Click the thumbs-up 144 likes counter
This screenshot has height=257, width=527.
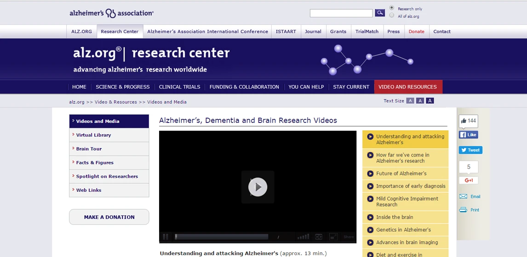pyautogui.click(x=468, y=121)
